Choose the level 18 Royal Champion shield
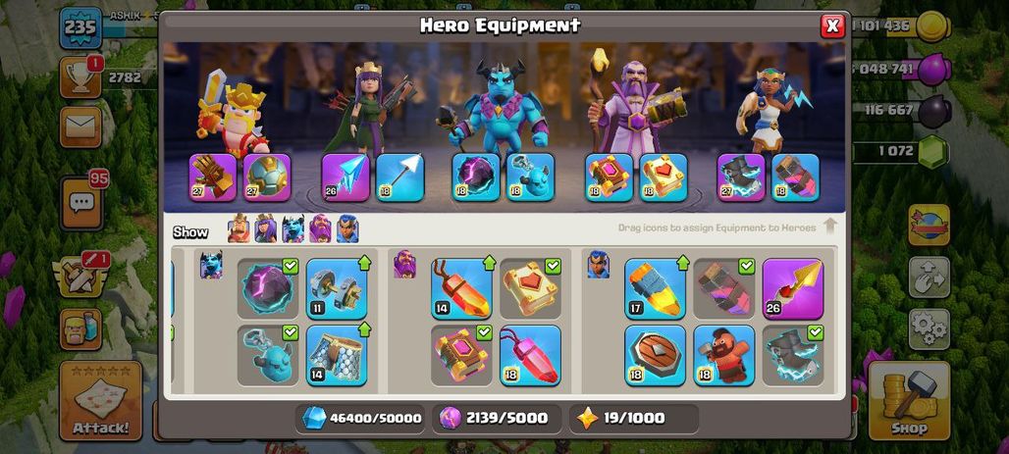The height and width of the screenshot is (454, 1009). pos(655,355)
